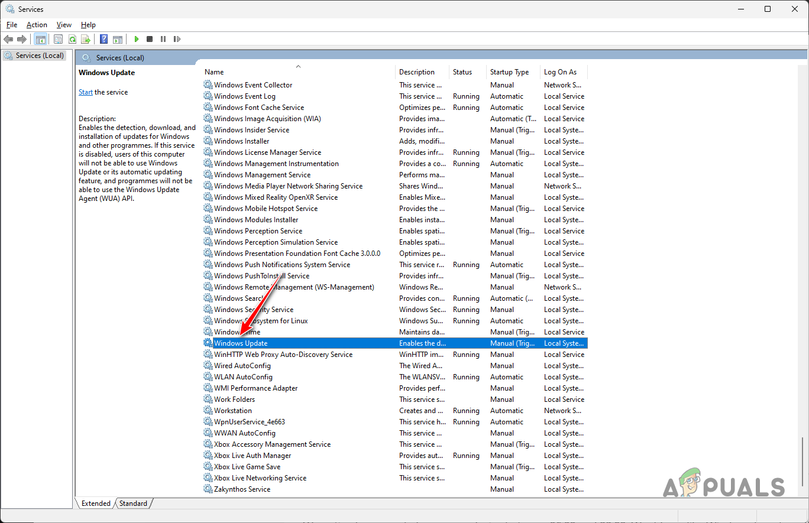Open the View menu
The image size is (809, 523).
tap(64, 25)
